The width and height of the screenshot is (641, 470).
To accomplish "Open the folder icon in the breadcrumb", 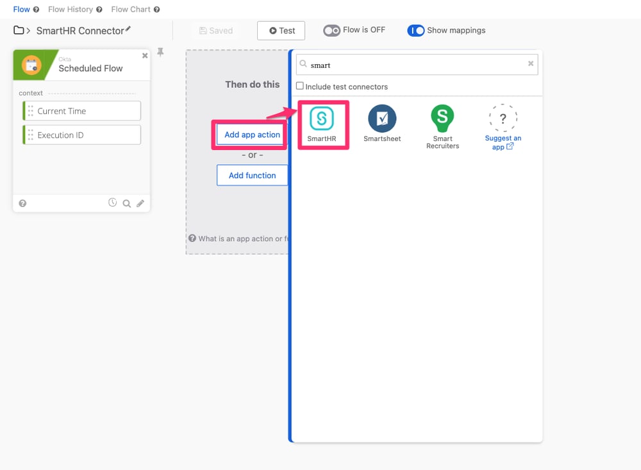I will pyautogui.click(x=19, y=30).
